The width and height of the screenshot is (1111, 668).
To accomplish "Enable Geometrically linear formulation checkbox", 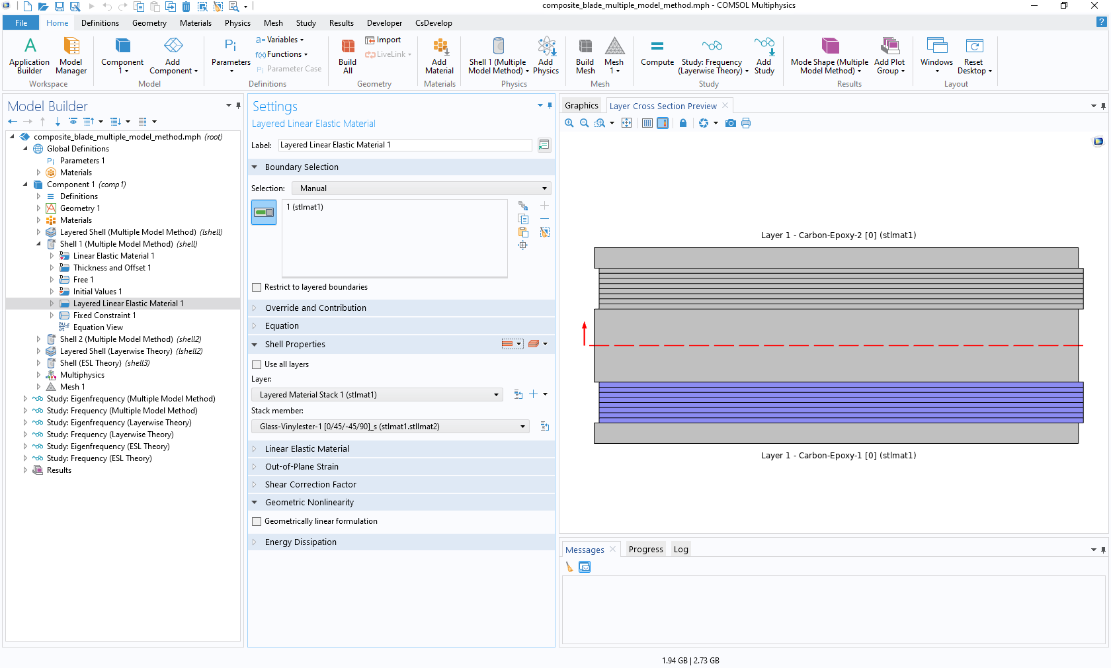I will pyautogui.click(x=257, y=521).
